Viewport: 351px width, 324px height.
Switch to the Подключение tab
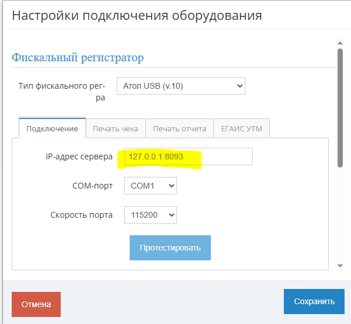[x=52, y=128]
